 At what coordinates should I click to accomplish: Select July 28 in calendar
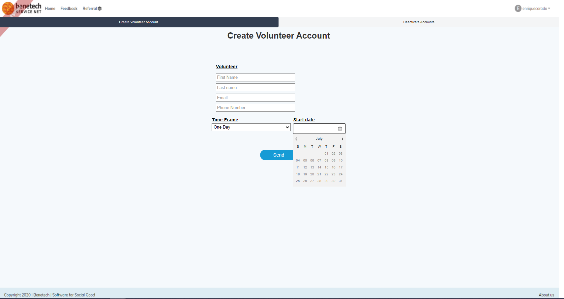319,181
